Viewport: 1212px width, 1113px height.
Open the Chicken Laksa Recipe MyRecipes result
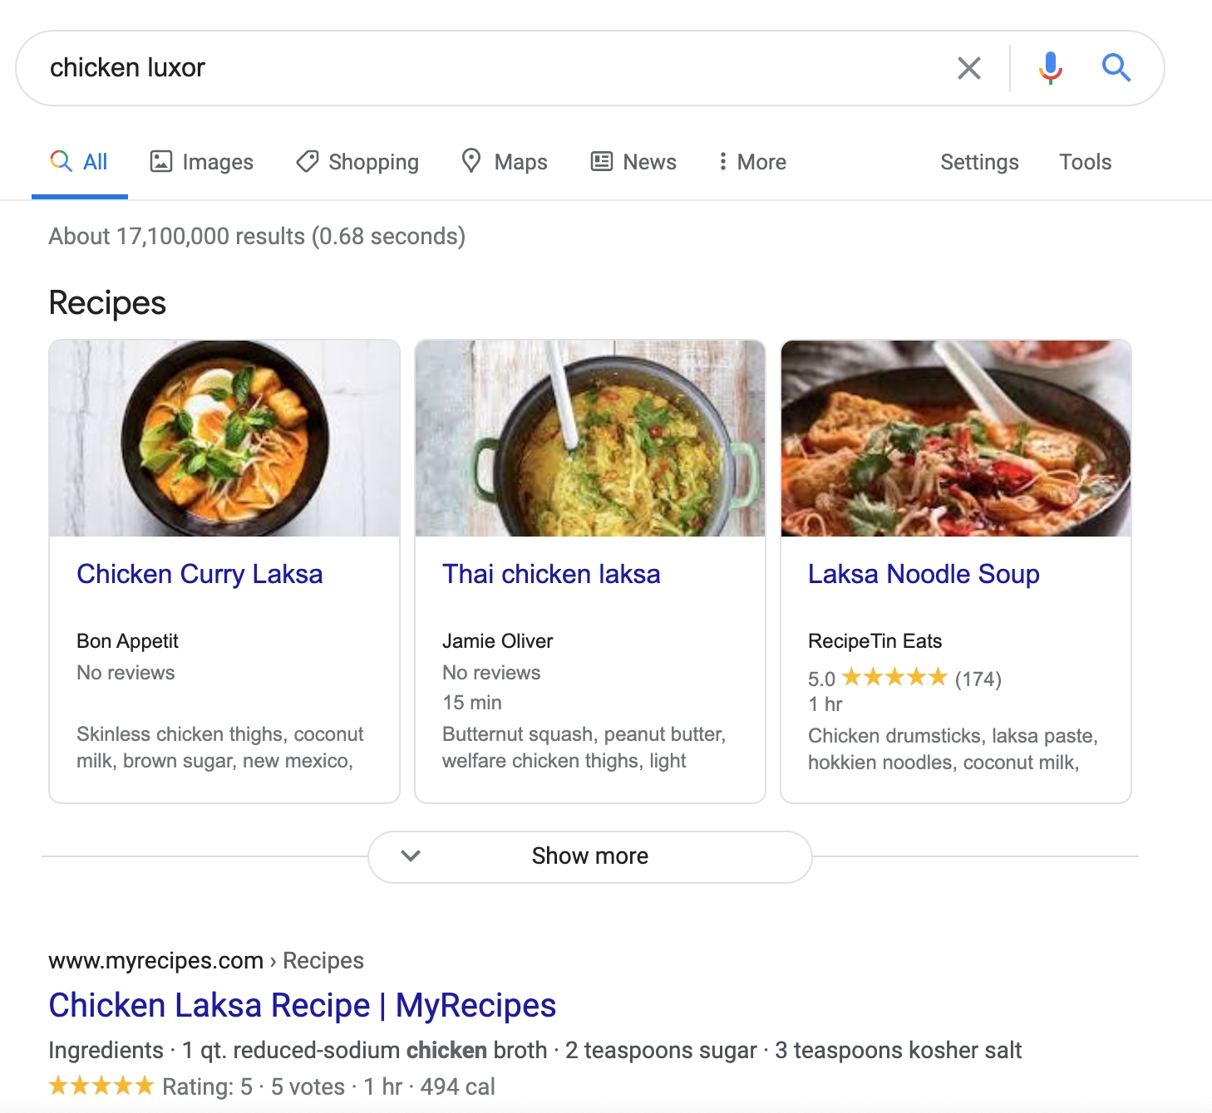pyautogui.click(x=302, y=1005)
